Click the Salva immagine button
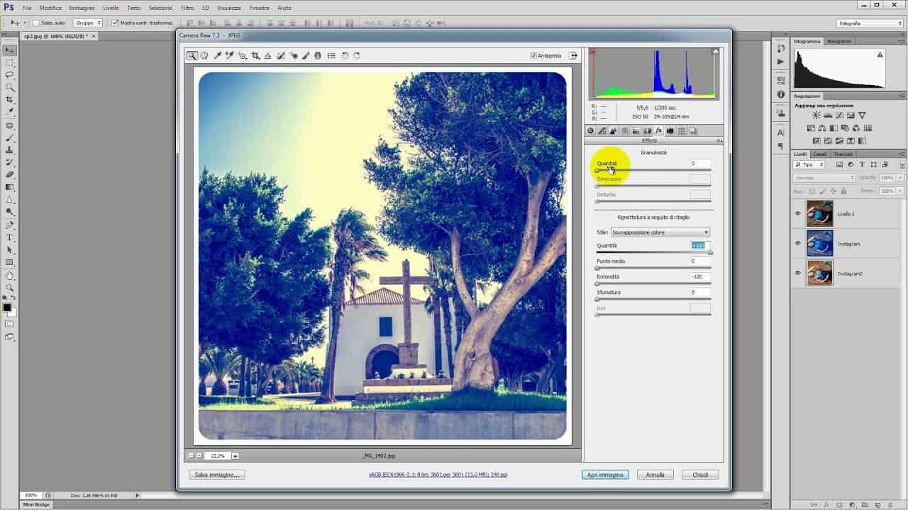 [216, 474]
